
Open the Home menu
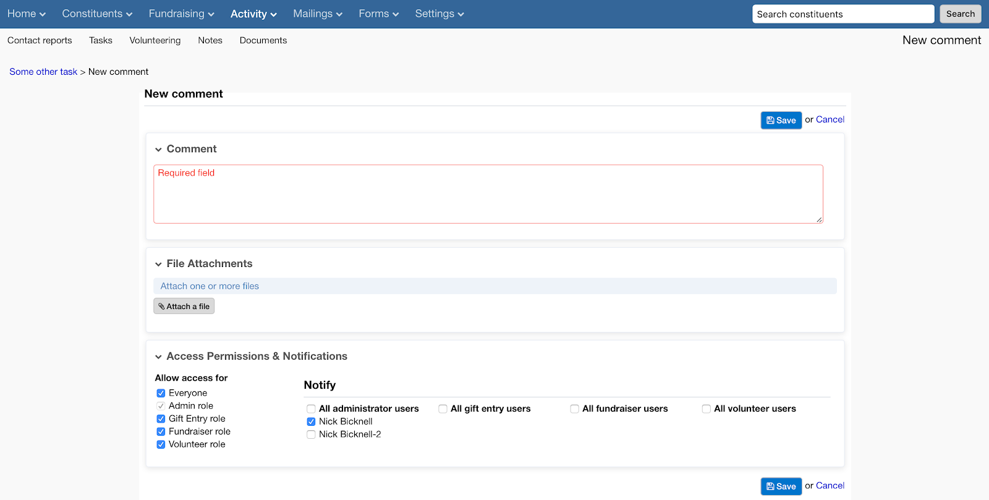pyautogui.click(x=27, y=14)
